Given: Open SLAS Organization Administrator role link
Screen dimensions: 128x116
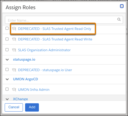Looking at the screenshot, I should pos(44,50).
